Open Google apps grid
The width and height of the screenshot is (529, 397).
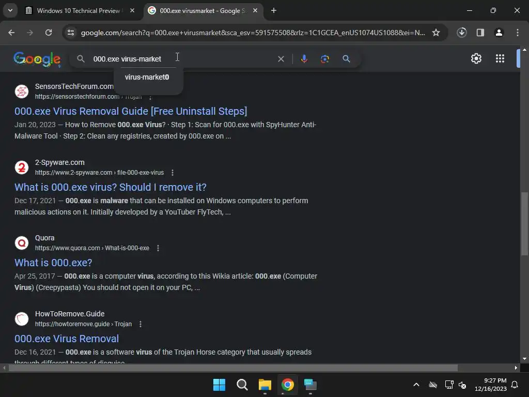500,59
